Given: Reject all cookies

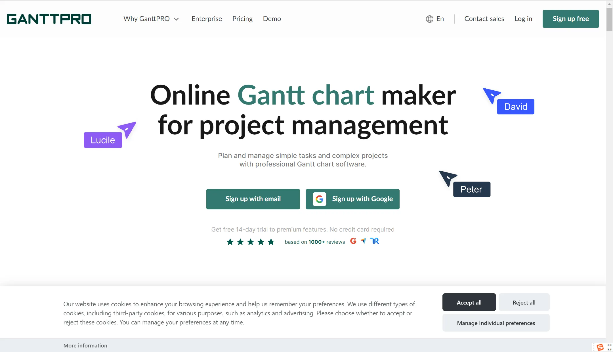Looking at the screenshot, I should click(524, 302).
